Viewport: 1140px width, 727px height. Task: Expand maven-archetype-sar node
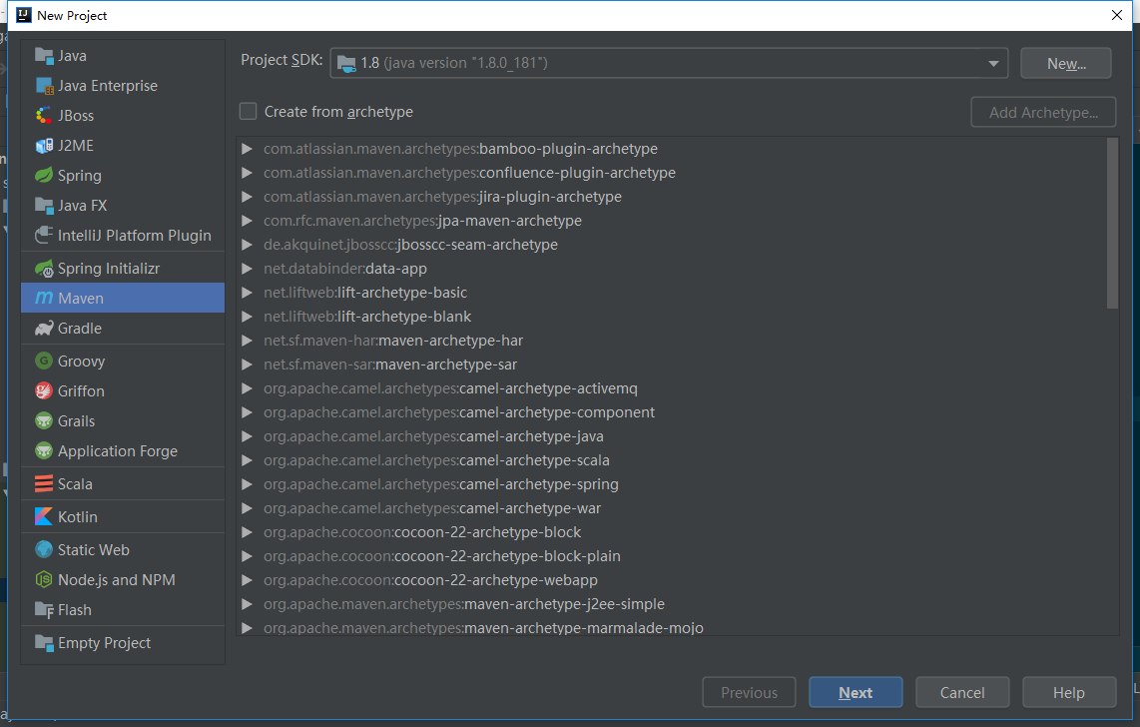click(x=248, y=364)
